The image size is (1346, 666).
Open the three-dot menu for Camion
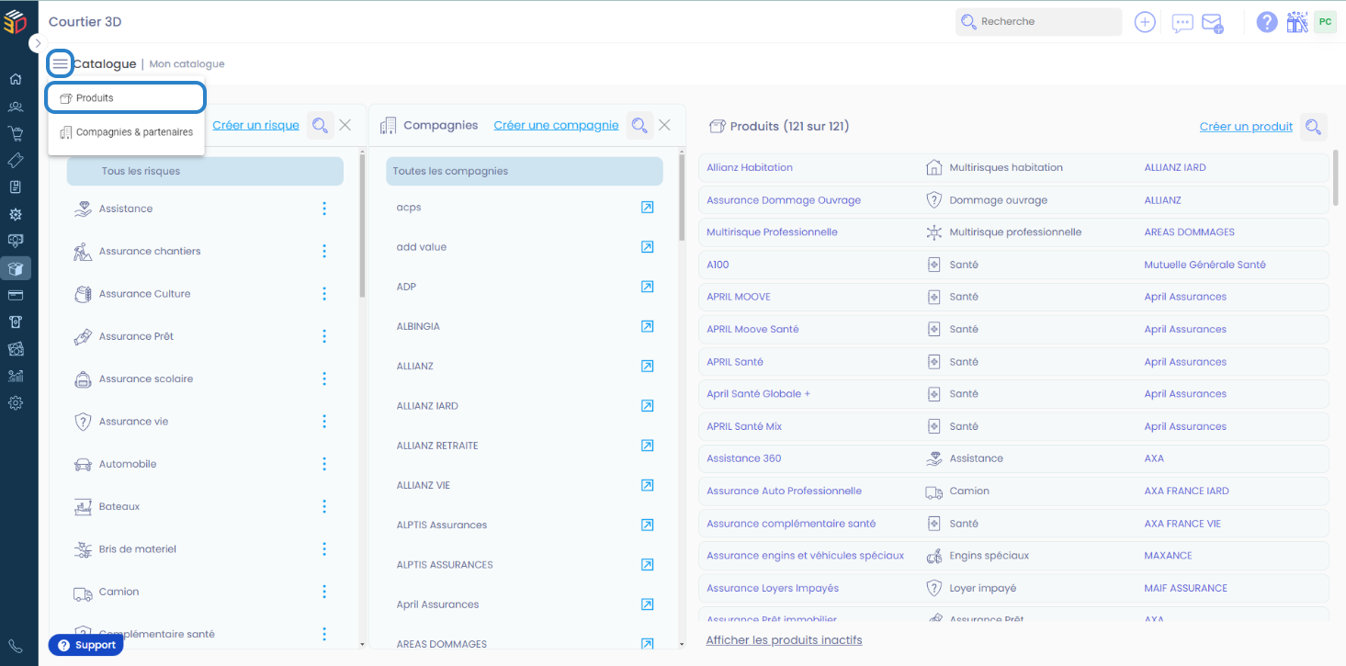coord(324,592)
